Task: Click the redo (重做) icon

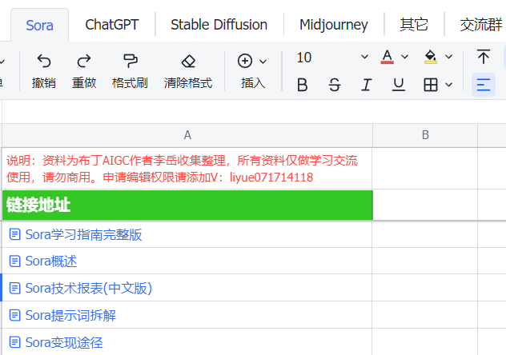Action: coord(84,61)
